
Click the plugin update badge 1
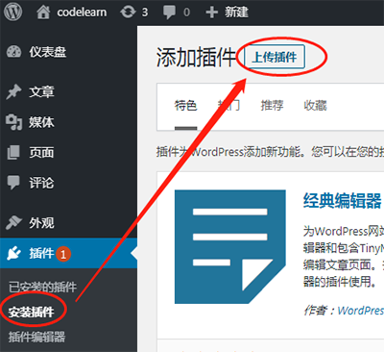(63, 254)
